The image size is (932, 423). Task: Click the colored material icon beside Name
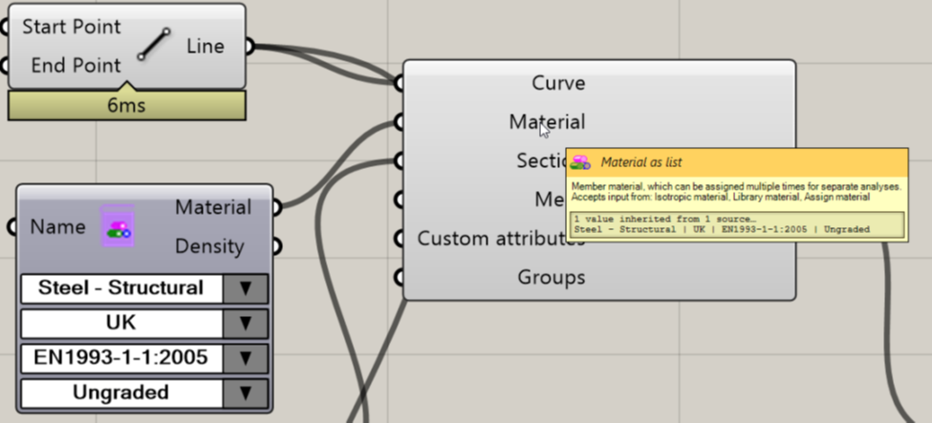118,227
